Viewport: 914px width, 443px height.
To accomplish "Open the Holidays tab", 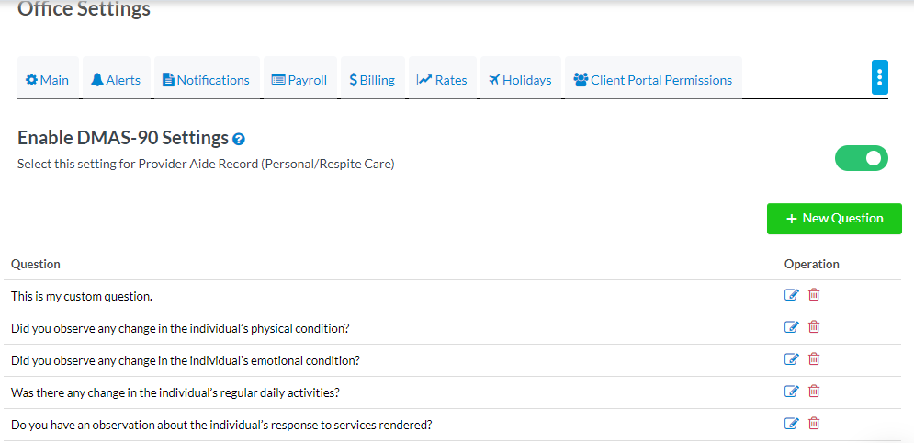I will click(x=520, y=80).
